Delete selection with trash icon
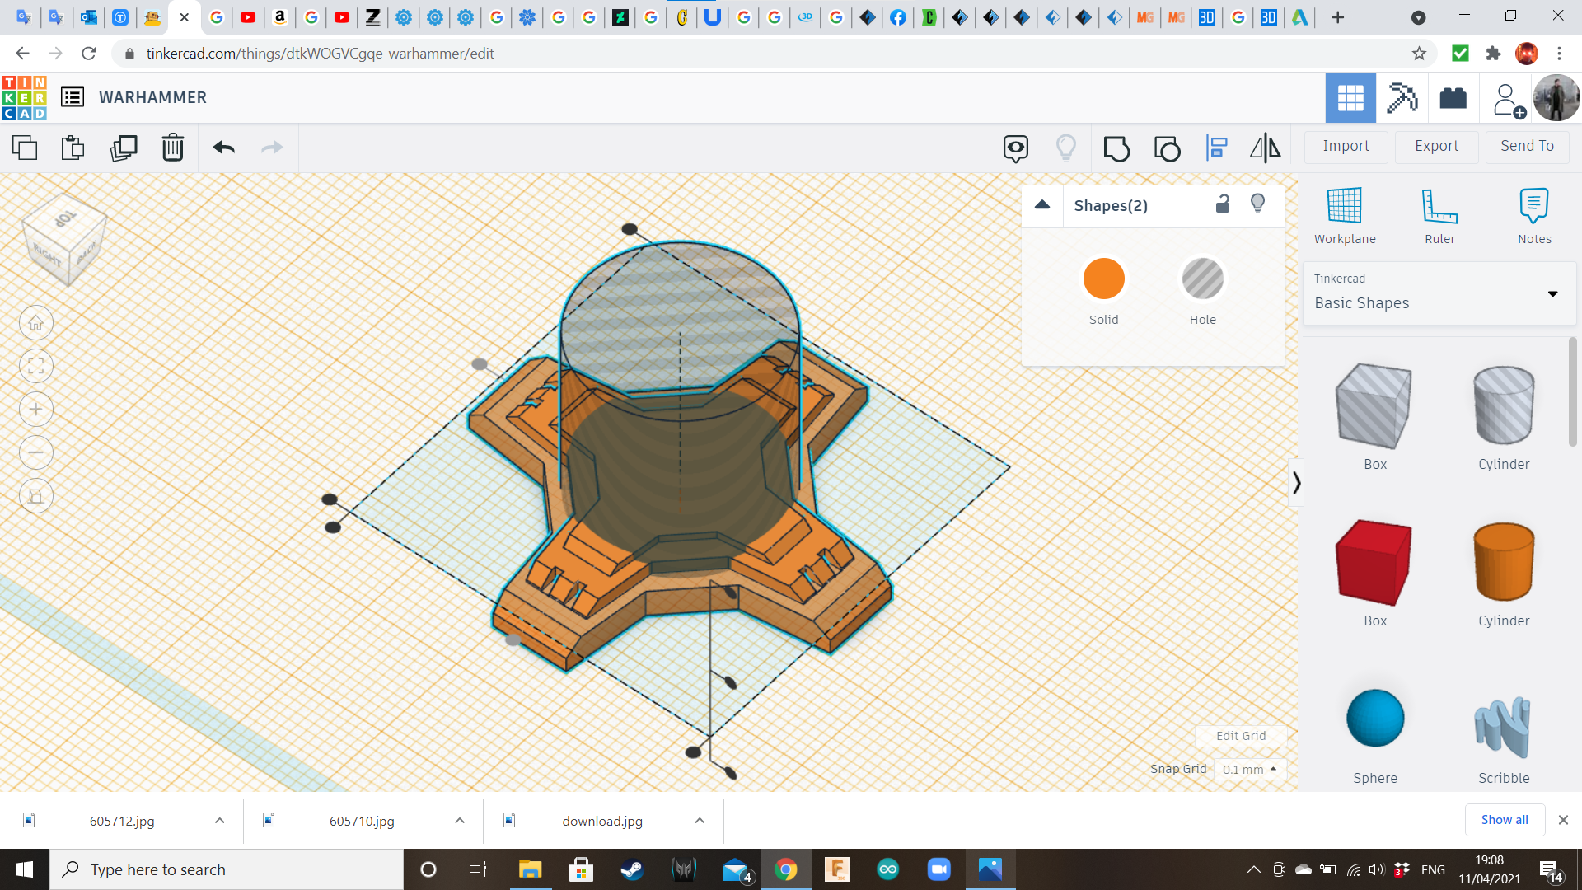This screenshot has height=890, width=1582. (x=173, y=148)
